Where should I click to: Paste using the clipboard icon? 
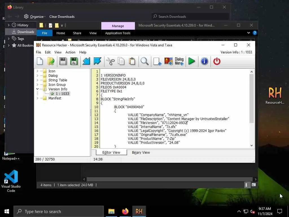132,61
